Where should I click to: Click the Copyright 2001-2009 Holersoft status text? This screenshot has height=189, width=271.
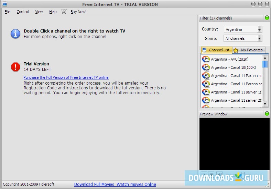pos(29,184)
